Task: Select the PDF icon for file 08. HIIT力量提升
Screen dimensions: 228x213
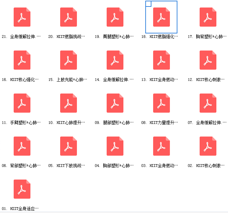Action: 161,103
